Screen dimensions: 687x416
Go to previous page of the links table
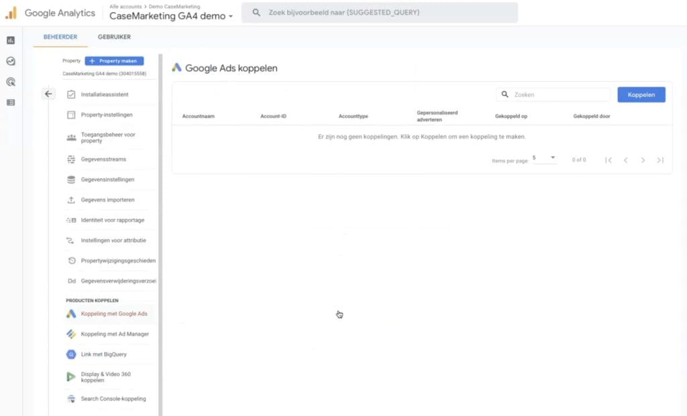coord(626,160)
